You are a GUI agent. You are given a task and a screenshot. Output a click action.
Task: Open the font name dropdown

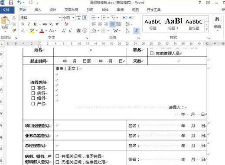coord(60,18)
